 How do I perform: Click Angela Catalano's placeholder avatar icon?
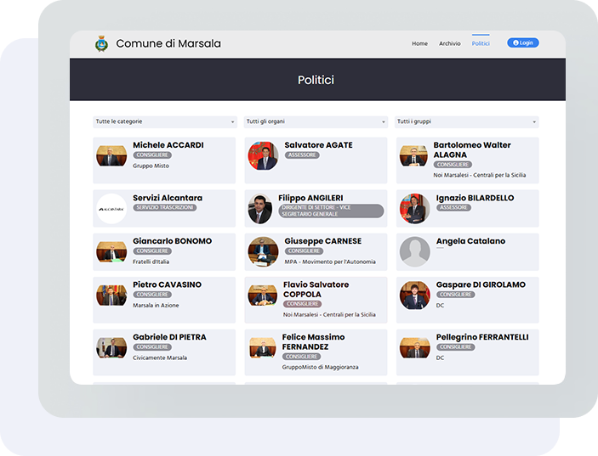coord(414,251)
